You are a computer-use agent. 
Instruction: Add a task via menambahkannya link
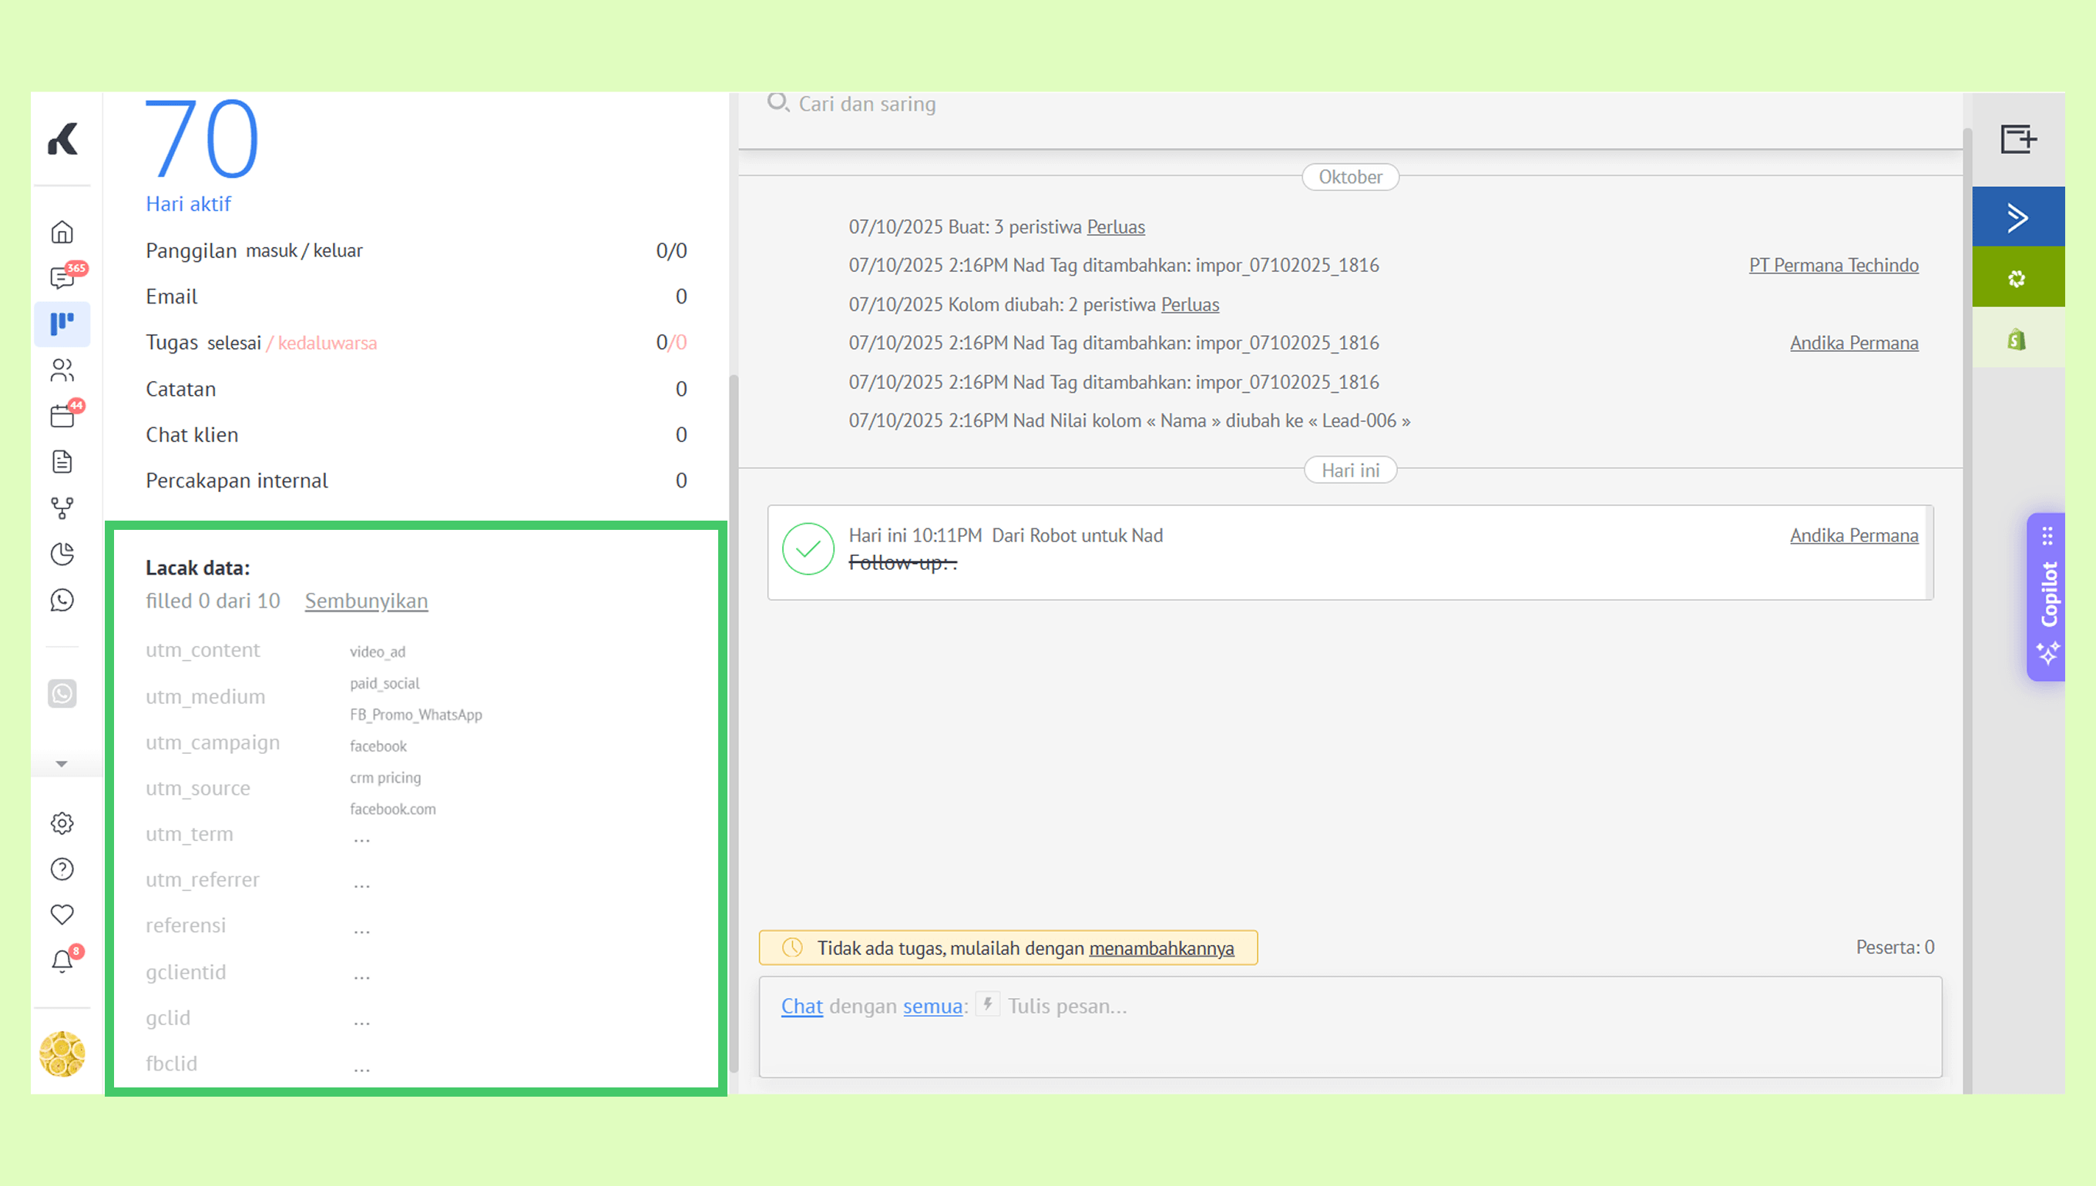(1161, 949)
